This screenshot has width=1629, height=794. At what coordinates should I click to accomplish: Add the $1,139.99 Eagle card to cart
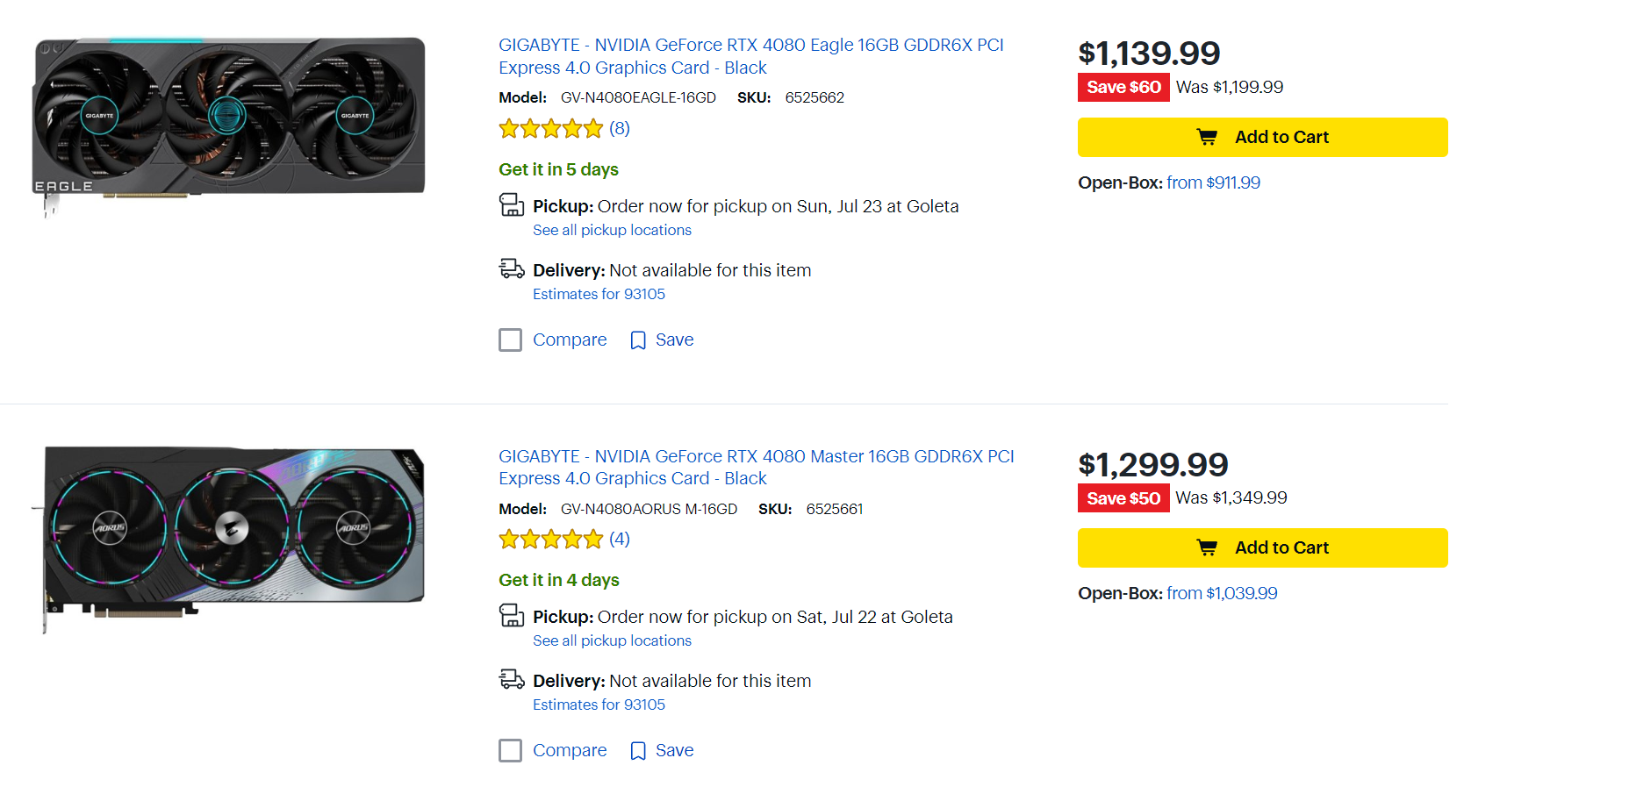[1262, 138]
